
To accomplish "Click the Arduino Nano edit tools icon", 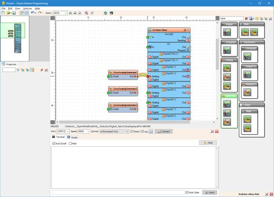I will coord(185,30).
